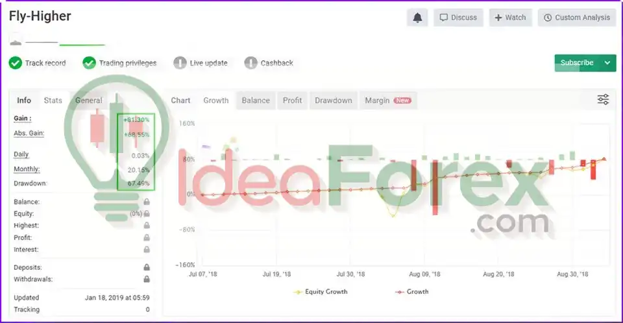This screenshot has height=323, width=623.
Task: Click the Trading privileges check icon
Action: (x=90, y=63)
